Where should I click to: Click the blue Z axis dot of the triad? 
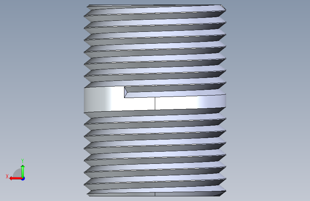point(23,178)
